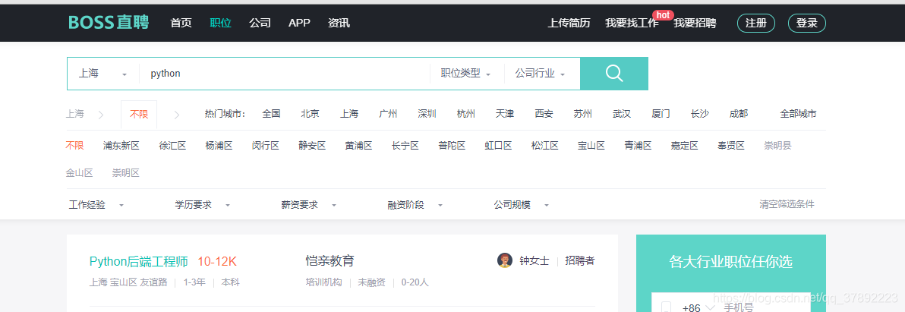
Task: Open the 职位类型 dropdown
Action: click(x=465, y=74)
